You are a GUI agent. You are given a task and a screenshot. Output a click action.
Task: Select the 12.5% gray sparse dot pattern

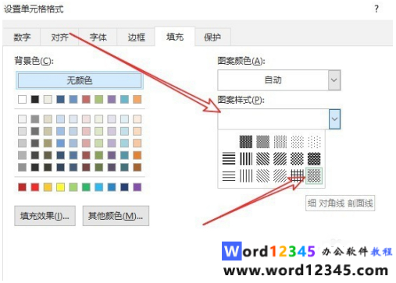tap(297, 142)
